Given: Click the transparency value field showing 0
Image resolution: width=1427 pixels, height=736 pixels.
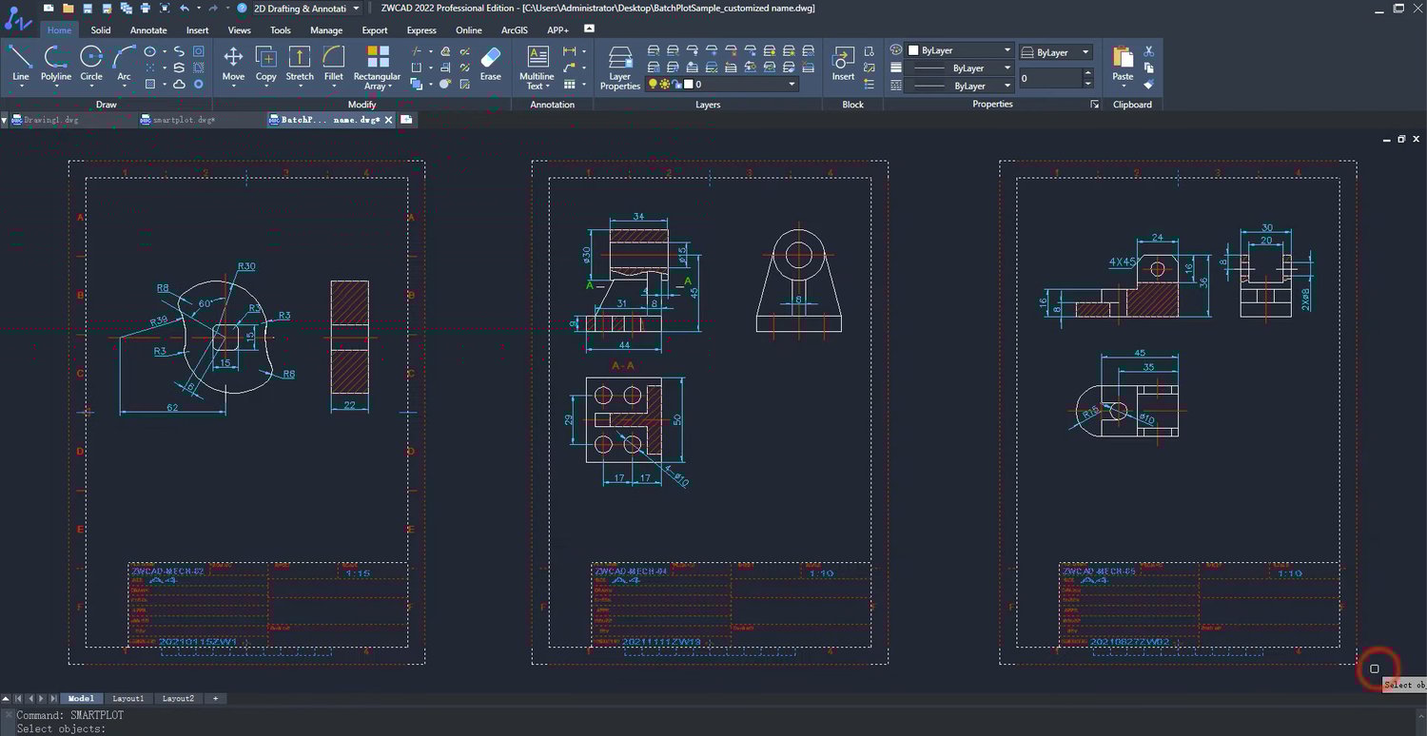Looking at the screenshot, I should 1050,79.
